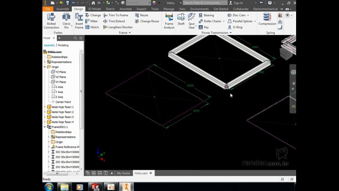This screenshot has height=191, width=339.
Task: Open the Roller Chains tool
Action: [210, 21]
